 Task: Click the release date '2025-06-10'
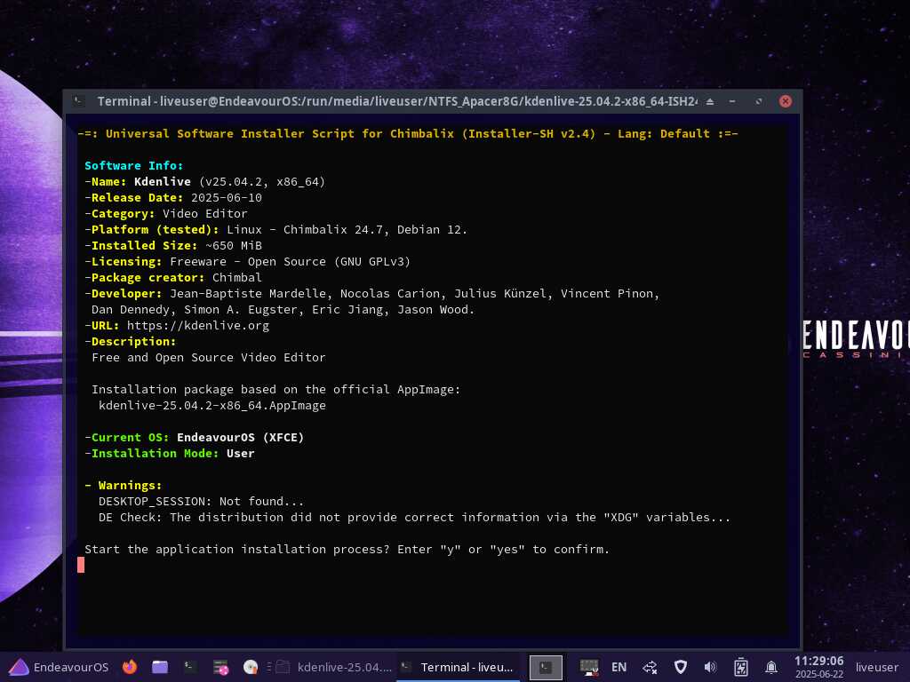pos(227,197)
